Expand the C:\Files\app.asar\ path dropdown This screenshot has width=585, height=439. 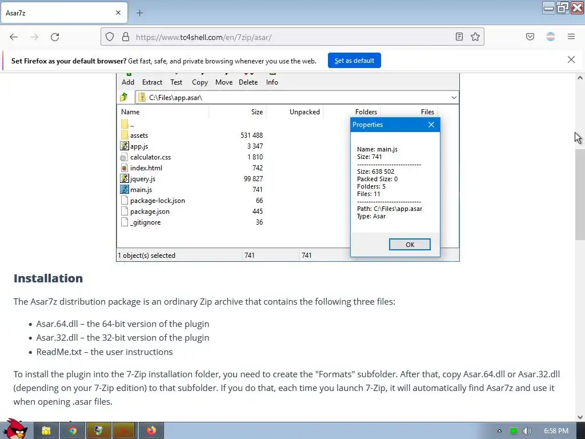[454, 98]
